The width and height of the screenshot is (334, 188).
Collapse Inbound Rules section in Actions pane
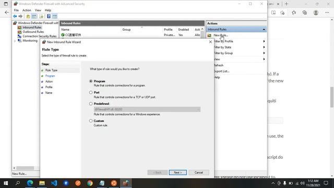click(264, 29)
